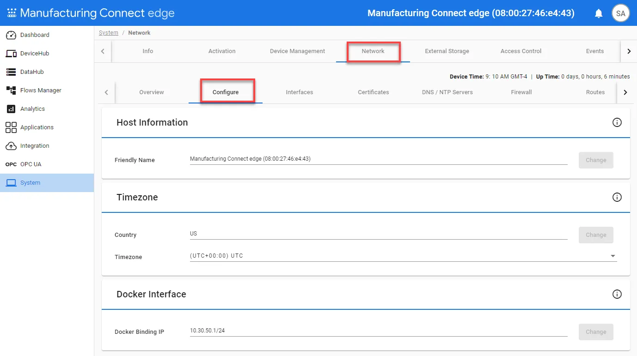Click the Flows Manager icon
The width and height of the screenshot is (637, 356).
tap(11, 91)
